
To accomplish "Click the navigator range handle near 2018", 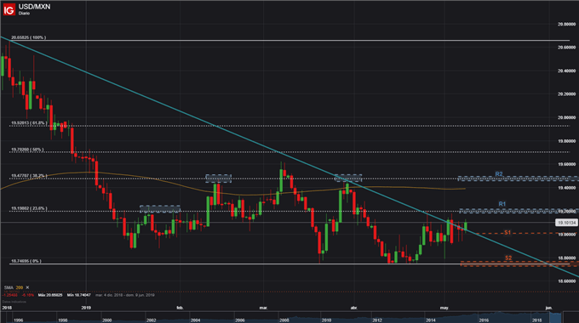I will tap(555, 317).
